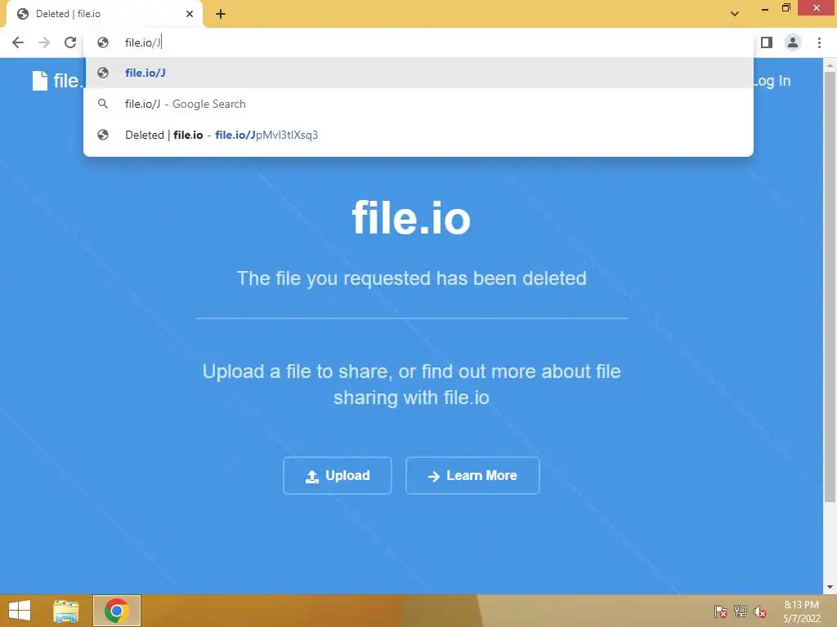837x627 pixels.
Task: Select the 'file.io/J' URL suggestion
Action: [418, 73]
